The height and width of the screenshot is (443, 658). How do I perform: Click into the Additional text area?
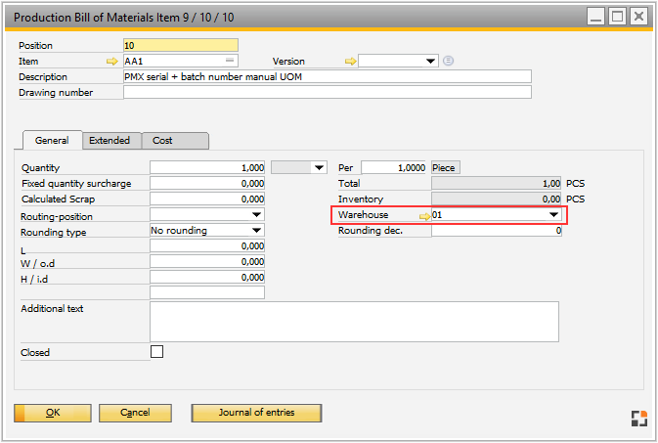(354, 322)
